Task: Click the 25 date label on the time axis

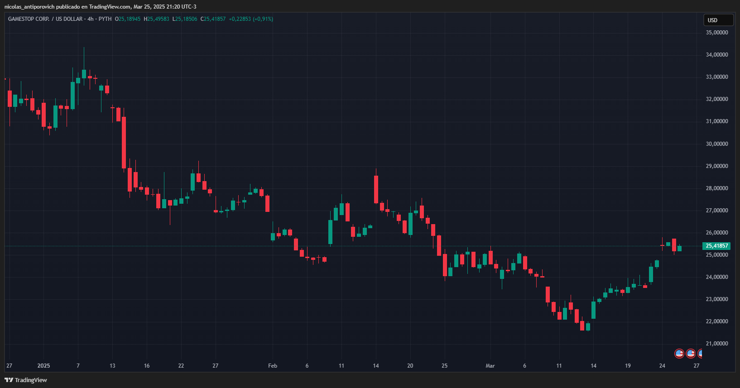Action: coord(445,366)
